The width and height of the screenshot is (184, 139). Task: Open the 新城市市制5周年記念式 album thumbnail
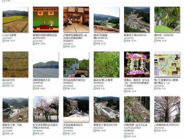click(x=46, y=20)
